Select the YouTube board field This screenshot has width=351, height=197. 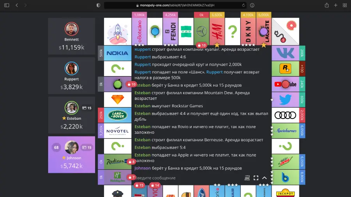point(285,84)
